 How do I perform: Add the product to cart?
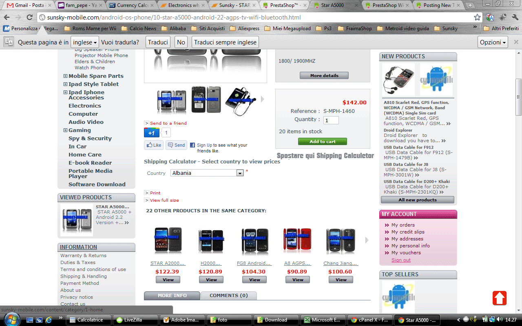[323, 141]
